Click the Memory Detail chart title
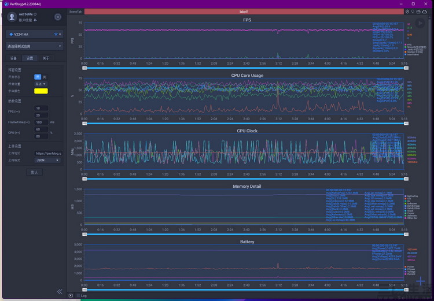 pos(247,186)
